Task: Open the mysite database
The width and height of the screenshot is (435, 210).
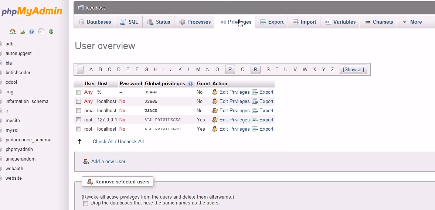Action: click(13, 121)
